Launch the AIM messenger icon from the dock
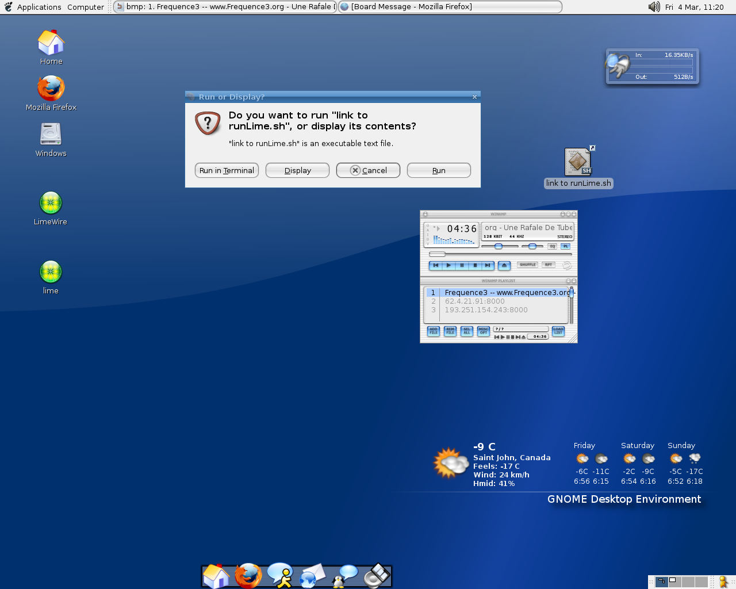Viewport: 736px width, 589px height. click(x=280, y=574)
